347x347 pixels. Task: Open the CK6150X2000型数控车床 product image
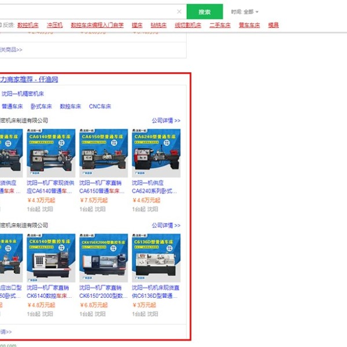104,258
